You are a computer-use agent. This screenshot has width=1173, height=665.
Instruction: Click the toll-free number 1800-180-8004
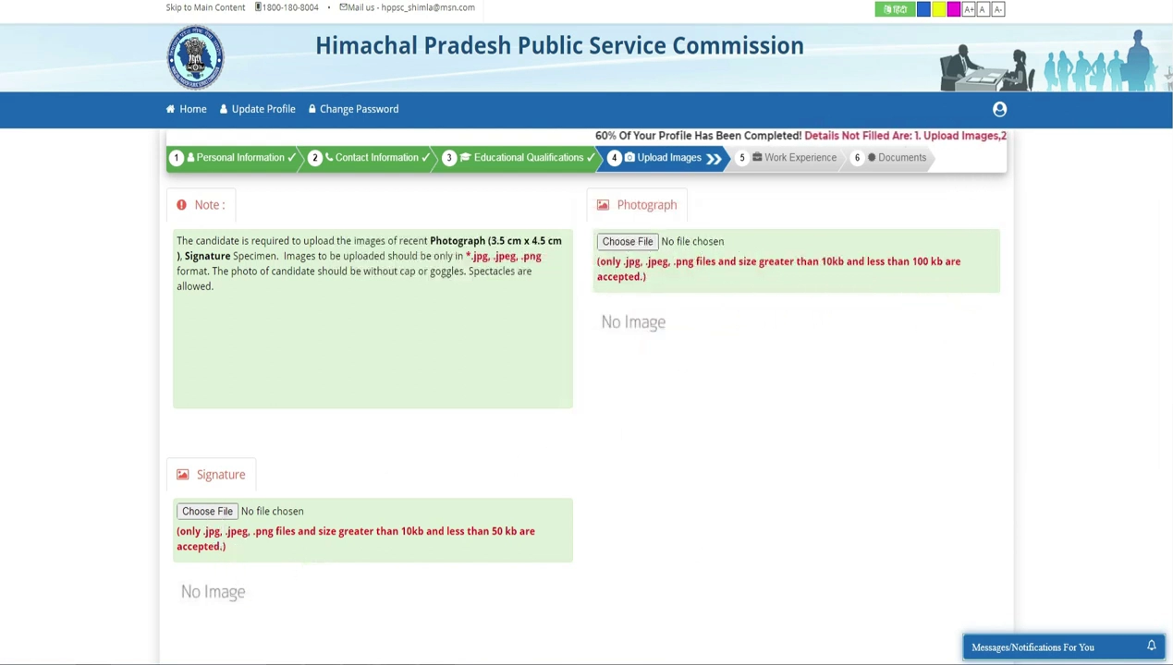287,7
